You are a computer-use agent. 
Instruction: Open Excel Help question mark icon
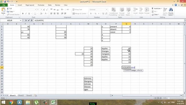[x=176, y=5]
